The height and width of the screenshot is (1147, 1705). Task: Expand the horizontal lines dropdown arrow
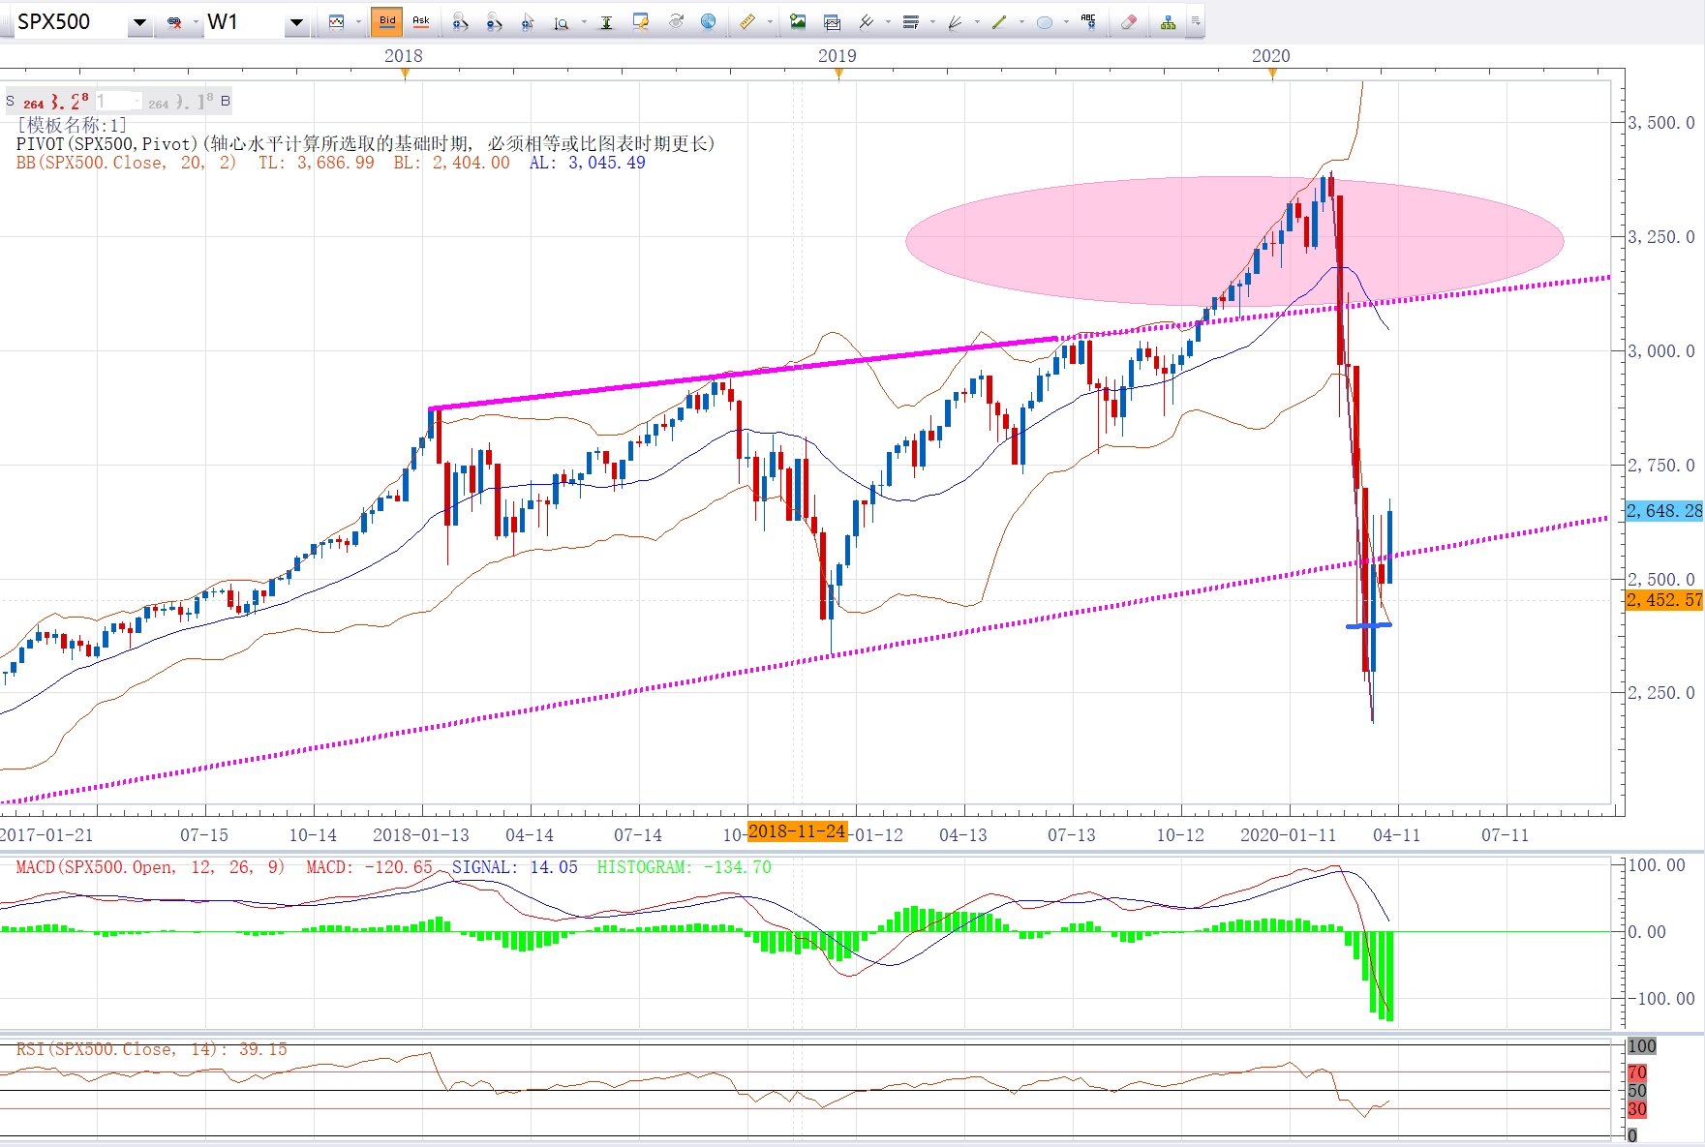click(x=932, y=21)
